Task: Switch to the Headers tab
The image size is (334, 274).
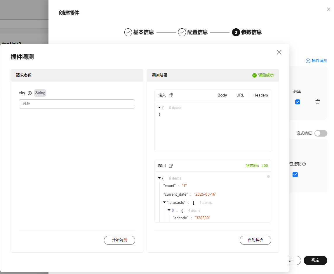Action: 260,95
